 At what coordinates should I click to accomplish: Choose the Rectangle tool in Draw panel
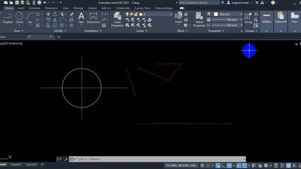38,14
